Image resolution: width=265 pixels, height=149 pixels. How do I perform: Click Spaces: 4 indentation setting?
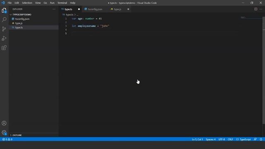click(211, 139)
